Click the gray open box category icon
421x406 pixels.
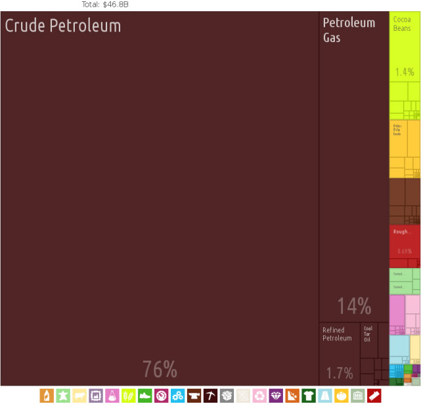(x=227, y=395)
